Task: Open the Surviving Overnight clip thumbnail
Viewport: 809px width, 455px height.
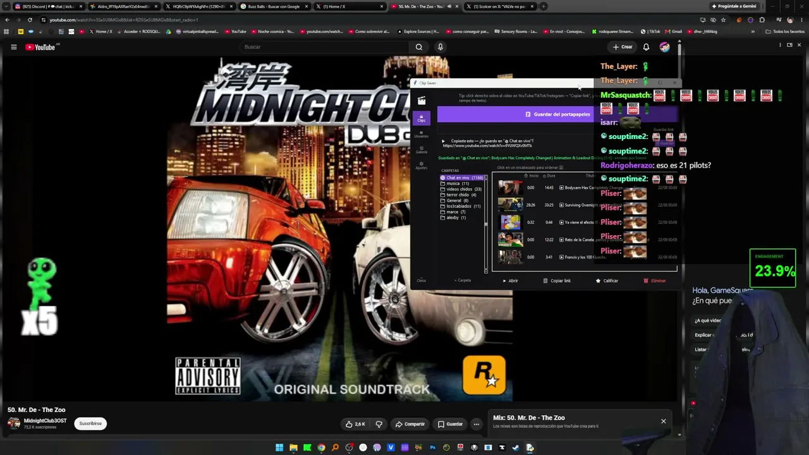Action: [510, 205]
